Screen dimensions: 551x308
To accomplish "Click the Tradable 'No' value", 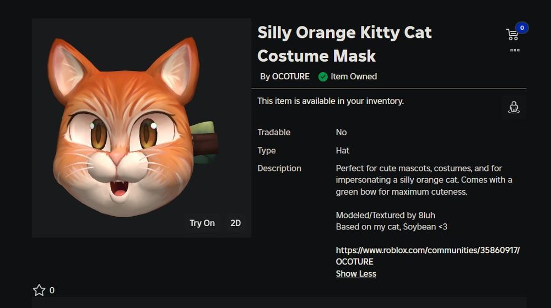I will 341,132.
